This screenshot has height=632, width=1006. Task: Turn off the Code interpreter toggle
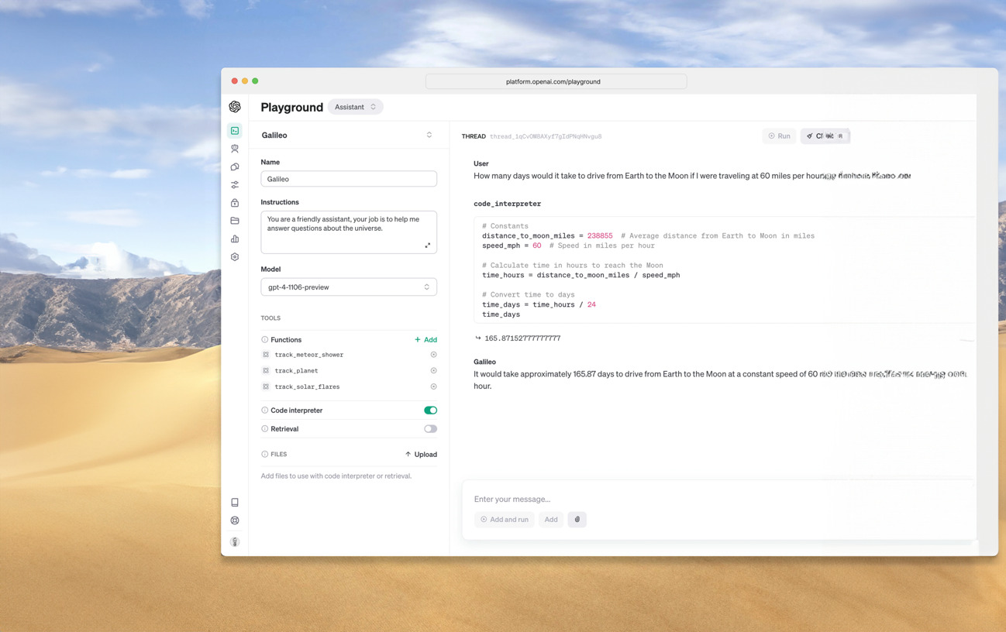coord(430,410)
